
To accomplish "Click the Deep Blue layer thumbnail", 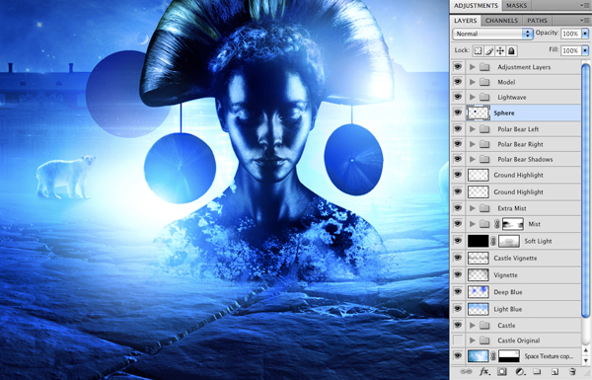I will 479,292.
